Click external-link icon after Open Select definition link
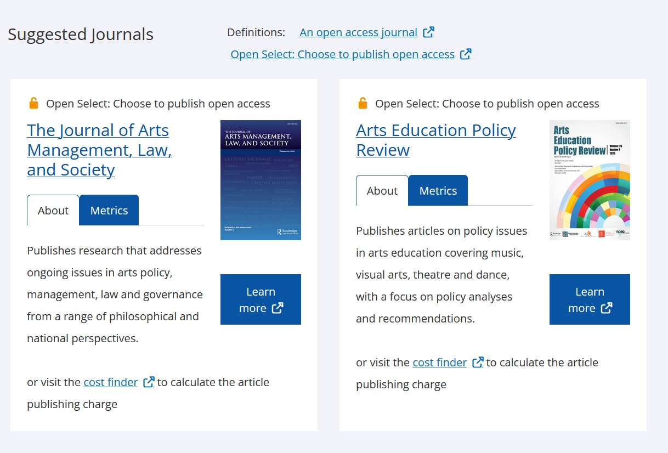 click(x=466, y=54)
